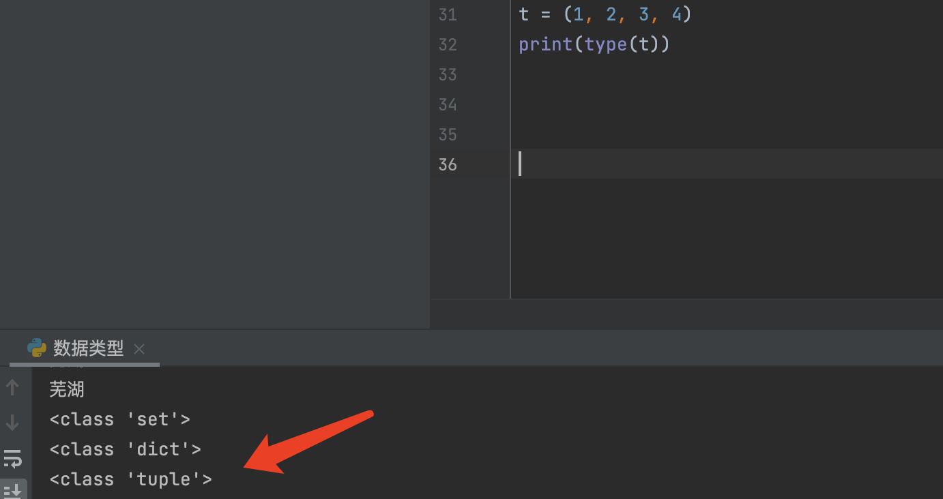Click the Up the Stack Trace arrow

[x=12, y=388]
